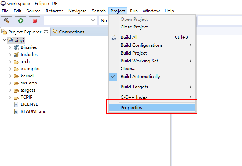Image resolution: width=242 pixels, height=166 pixels.
Task: Click the Includes node icon
Action: [x=16, y=55]
